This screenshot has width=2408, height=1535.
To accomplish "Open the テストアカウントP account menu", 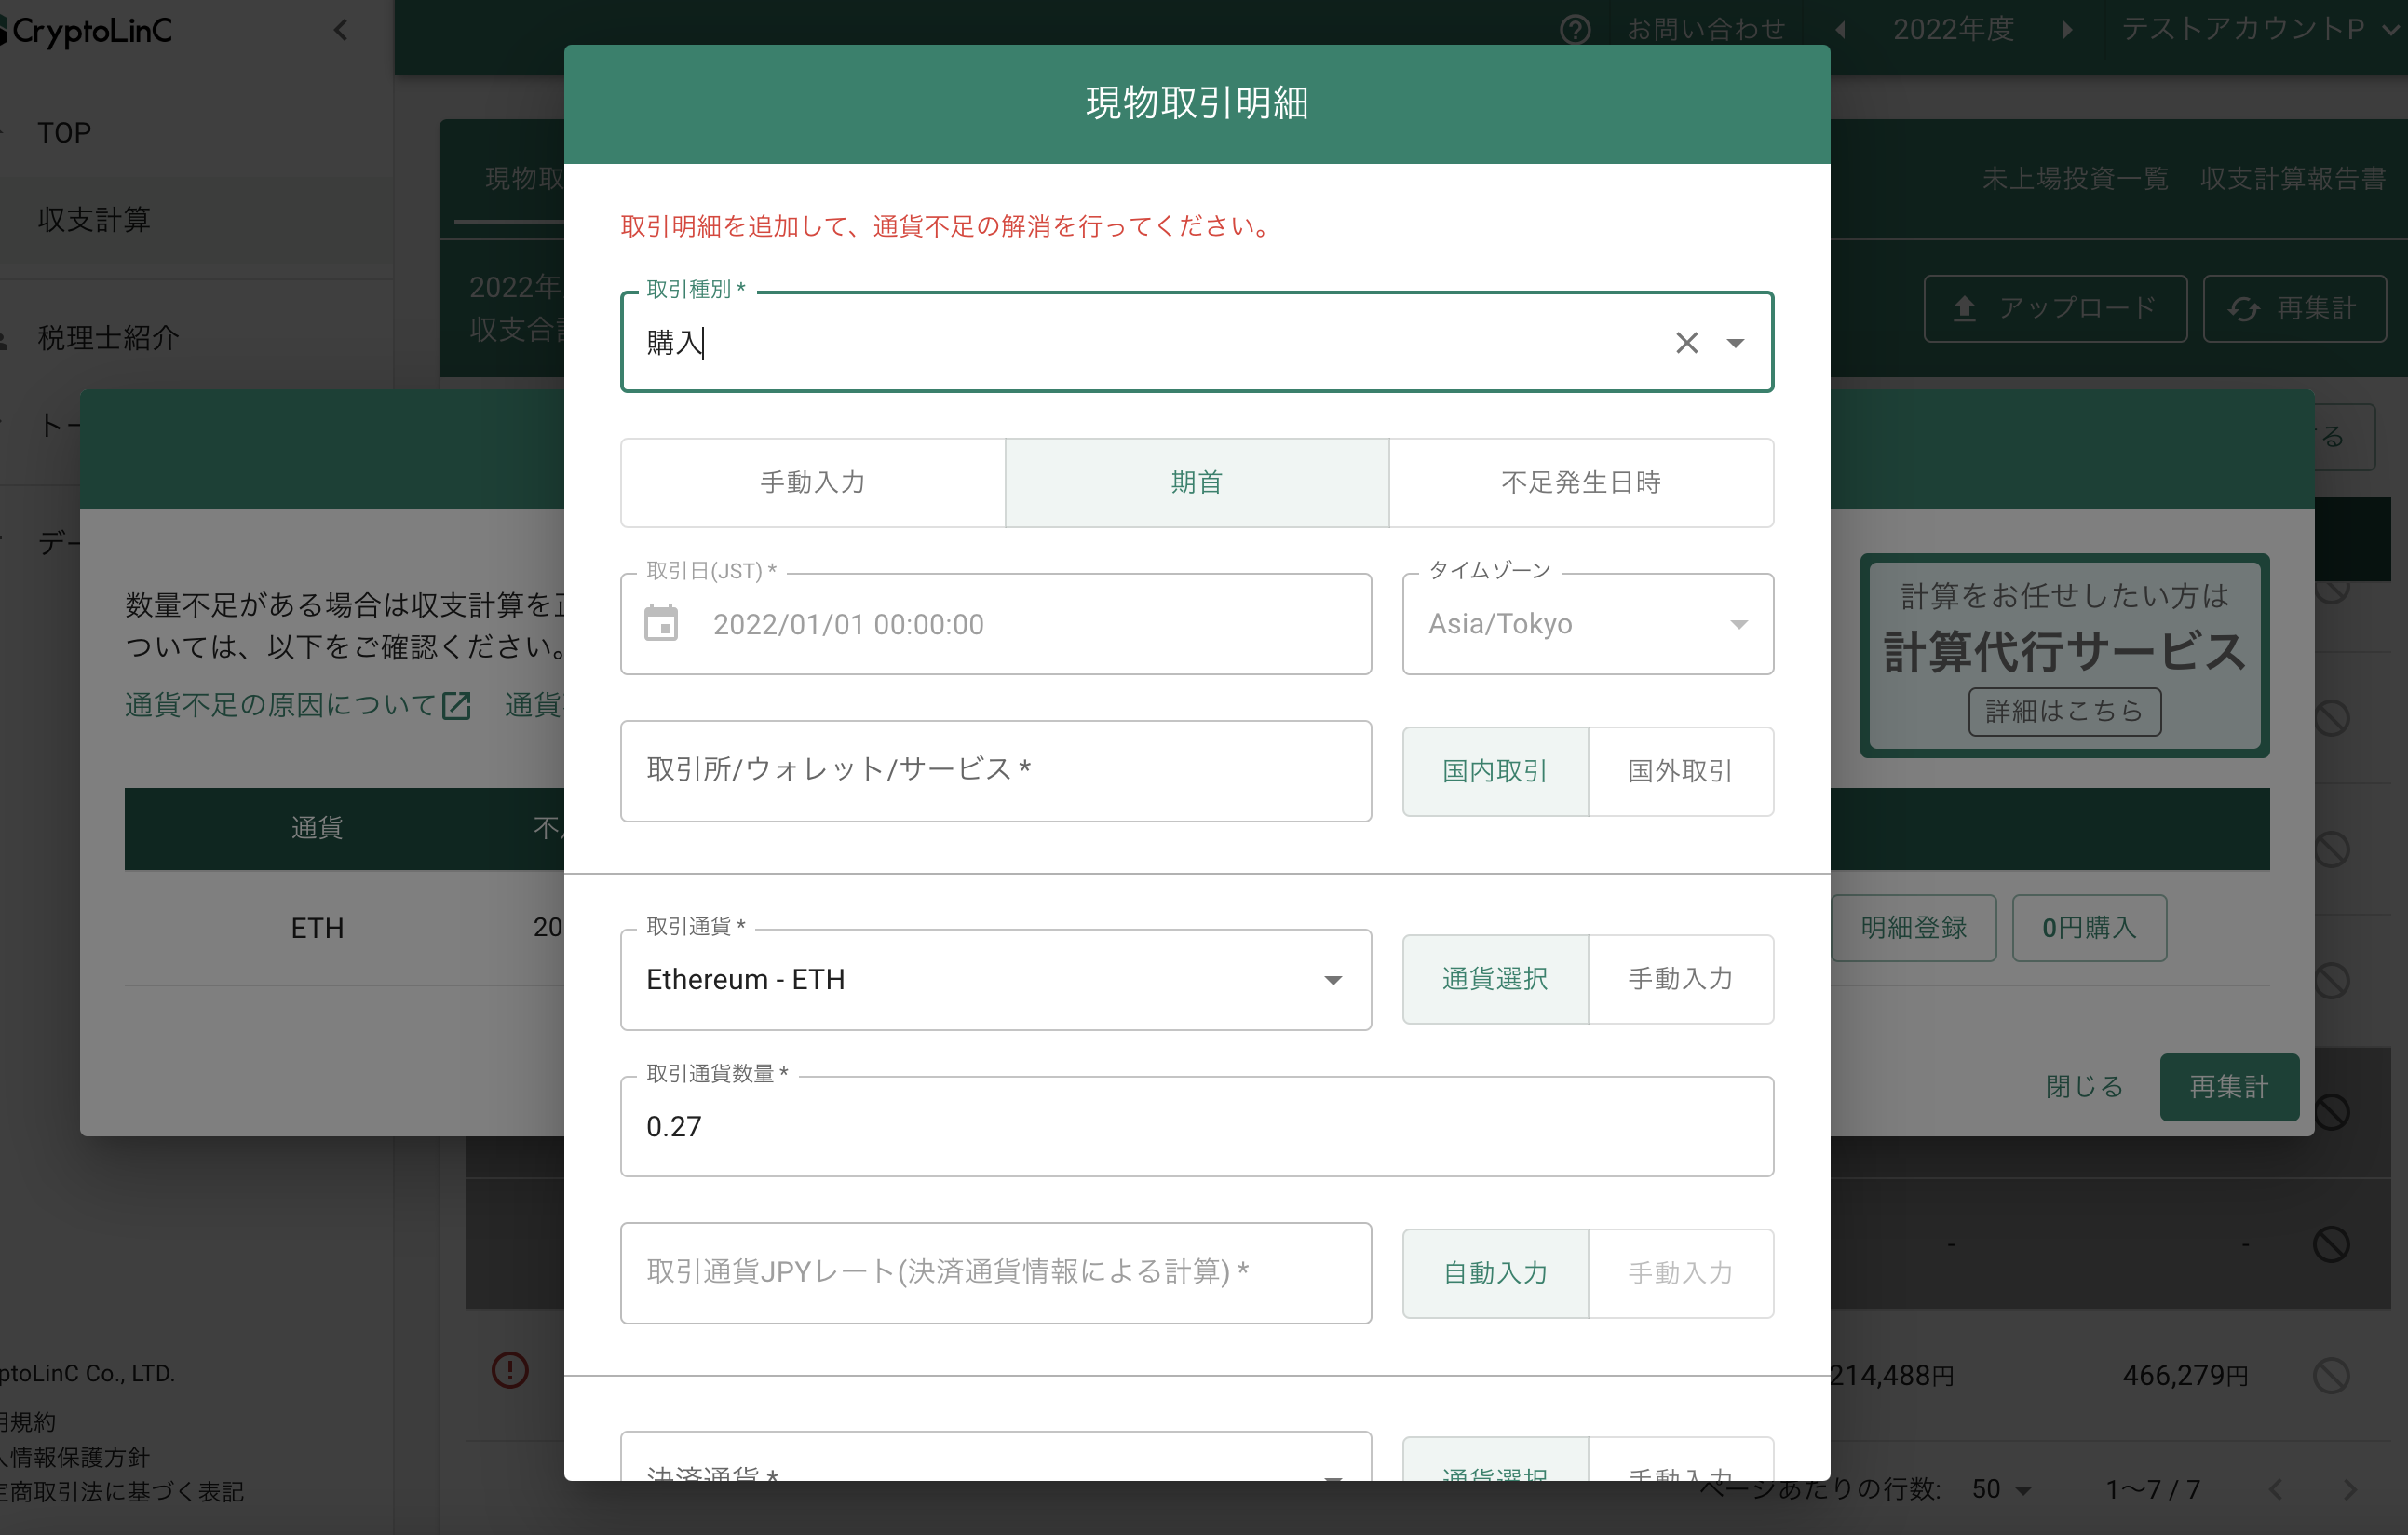I will (2260, 29).
